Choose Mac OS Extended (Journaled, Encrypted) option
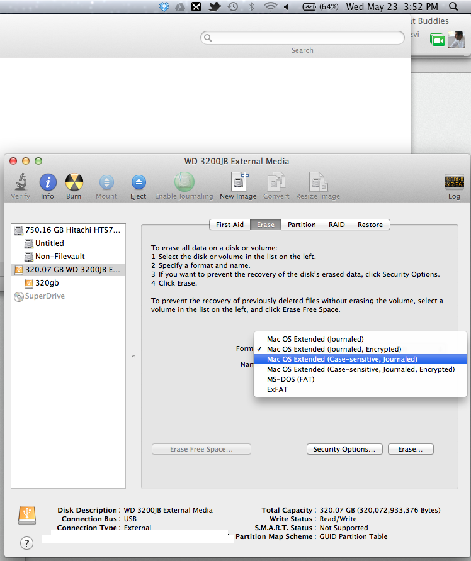 (360, 349)
